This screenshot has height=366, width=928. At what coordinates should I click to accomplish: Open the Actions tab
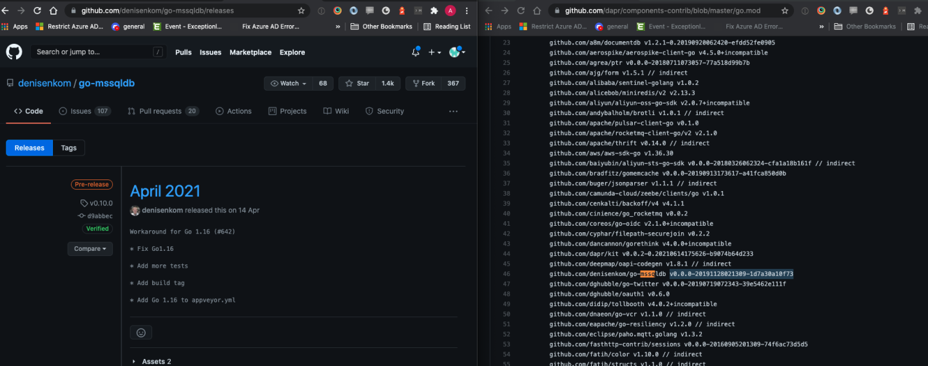pos(233,111)
